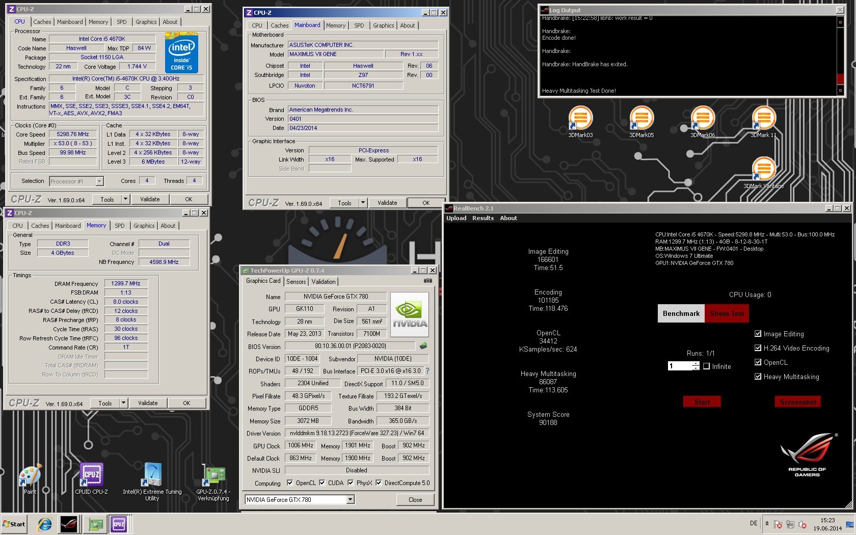Click Validate in CPU-Z CPU window
856x535 pixels.
[150, 199]
